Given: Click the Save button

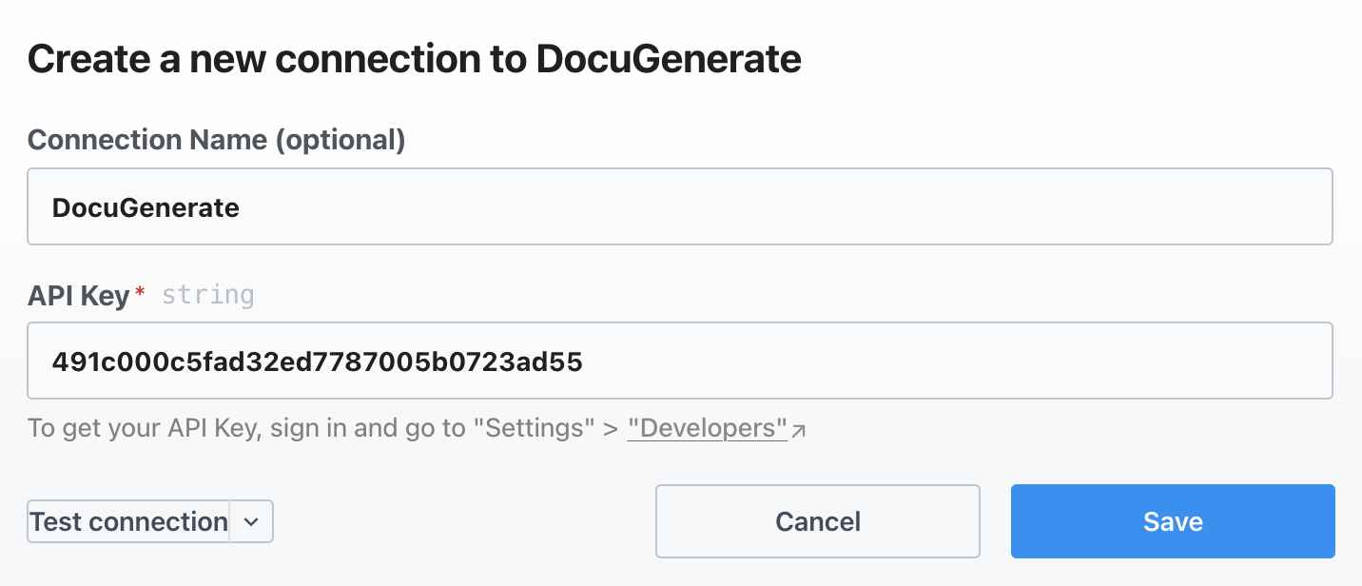Looking at the screenshot, I should [x=1172, y=521].
